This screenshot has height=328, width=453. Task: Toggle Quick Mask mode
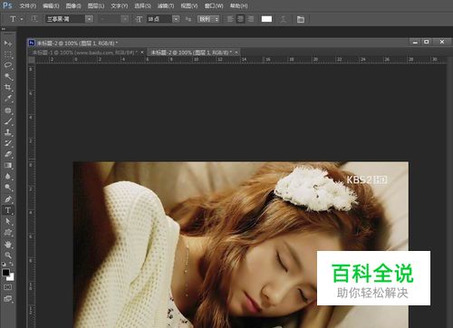pos(8,287)
